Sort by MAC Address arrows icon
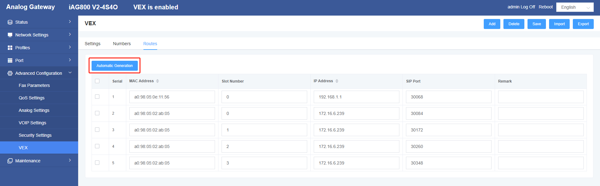The height and width of the screenshot is (186, 600). point(157,81)
